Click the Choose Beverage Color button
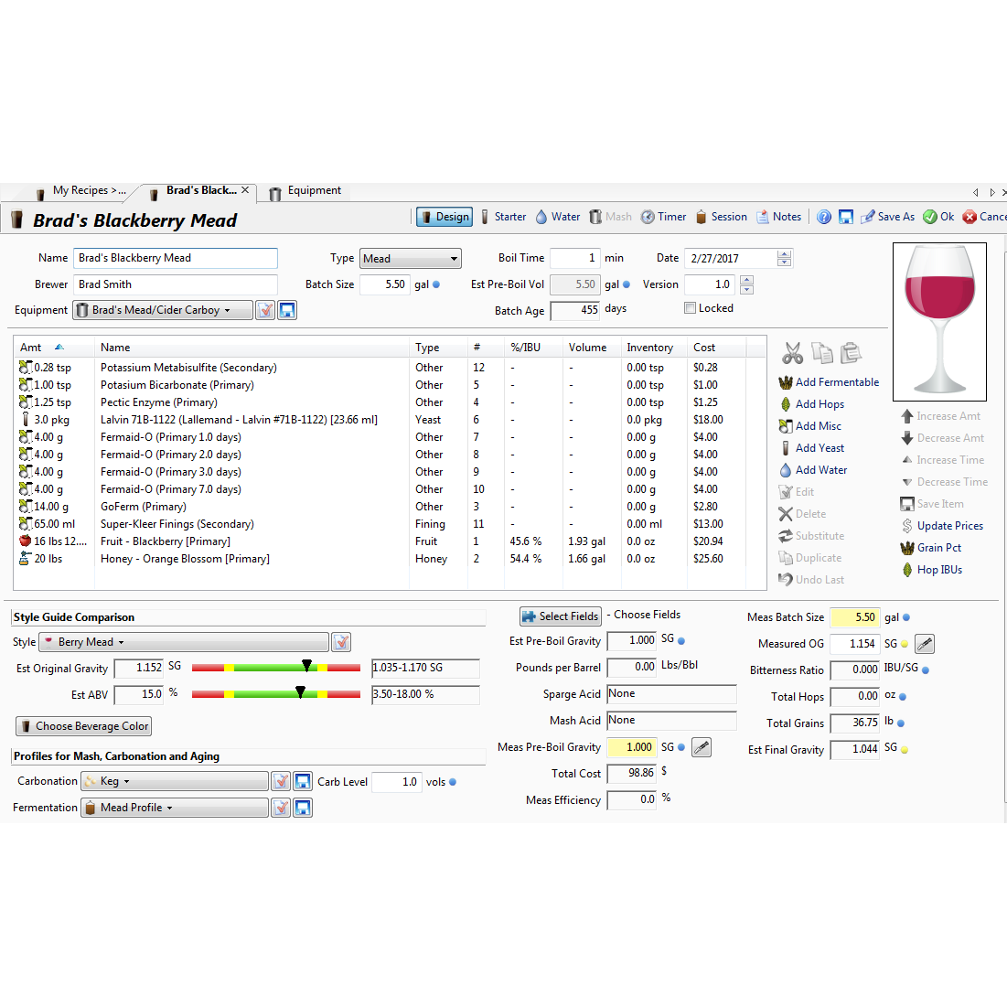 click(x=84, y=726)
